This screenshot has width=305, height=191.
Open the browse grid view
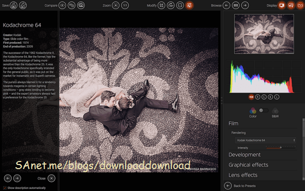click(x=236, y=5)
